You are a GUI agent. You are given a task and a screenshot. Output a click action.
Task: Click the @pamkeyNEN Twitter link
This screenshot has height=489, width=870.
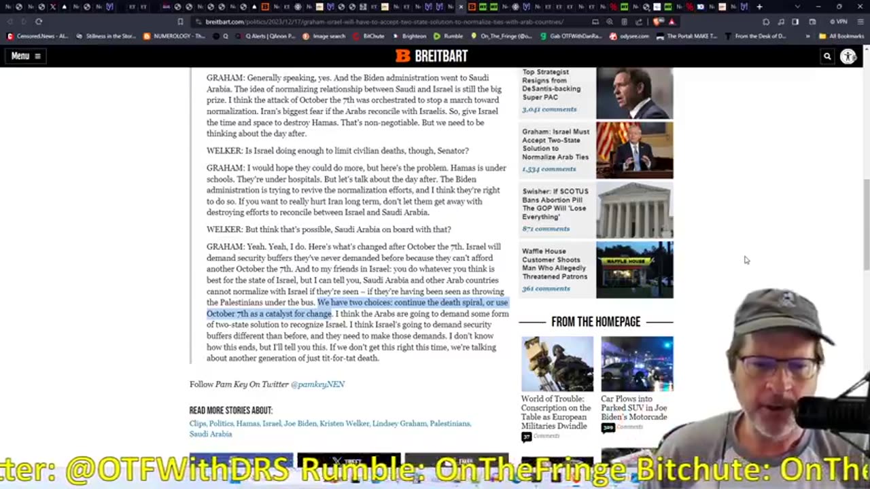tap(317, 384)
